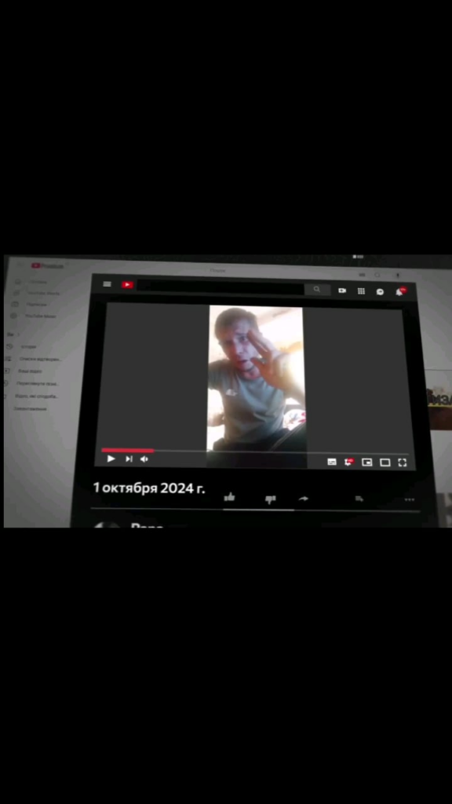The image size is (452, 804).
Task: Seek on the red video progress bar
Action: tap(255, 451)
